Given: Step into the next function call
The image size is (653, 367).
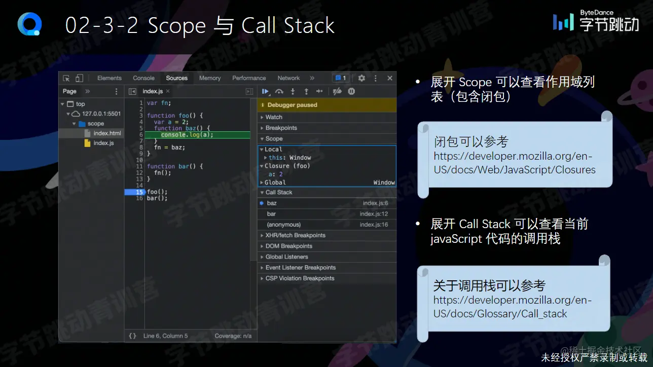Looking at the screenshot, I should [293, 91].
